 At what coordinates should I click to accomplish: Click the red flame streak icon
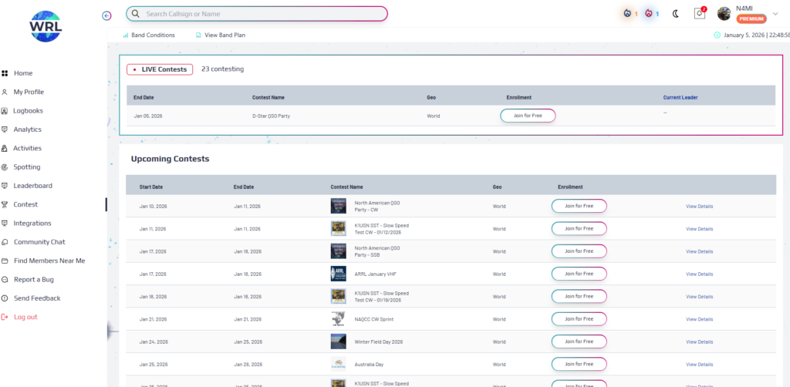click(649, 13)
